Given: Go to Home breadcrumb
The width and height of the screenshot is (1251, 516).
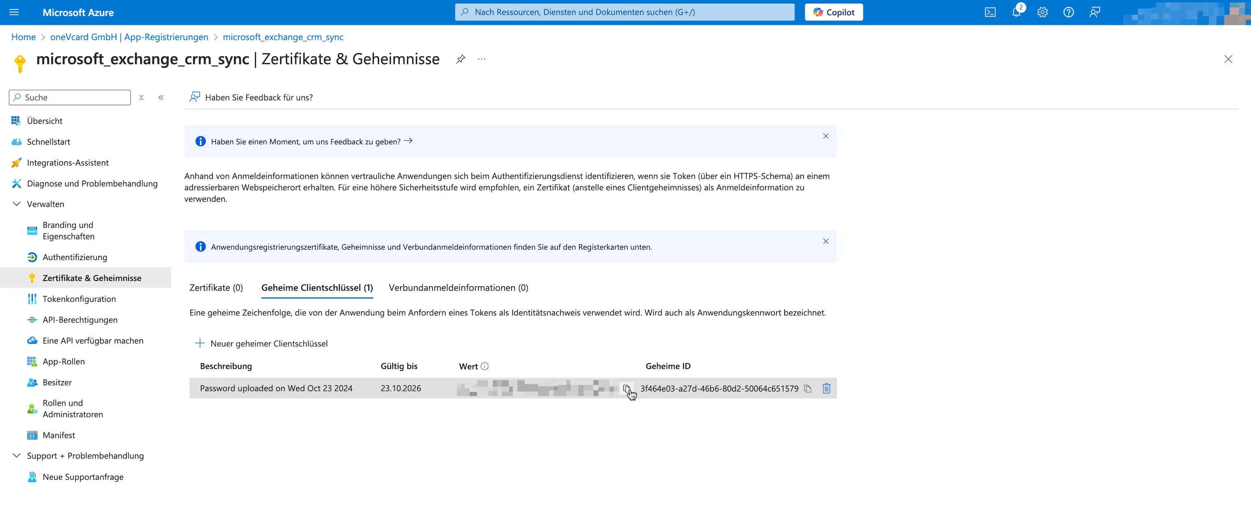Looking at the screenshot, I should click(23, 37).
